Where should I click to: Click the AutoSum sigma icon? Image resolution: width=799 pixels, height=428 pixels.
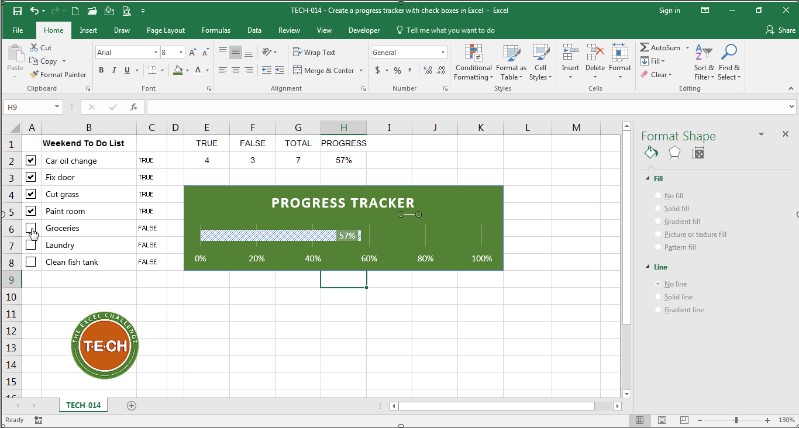[x=644, y=47]
